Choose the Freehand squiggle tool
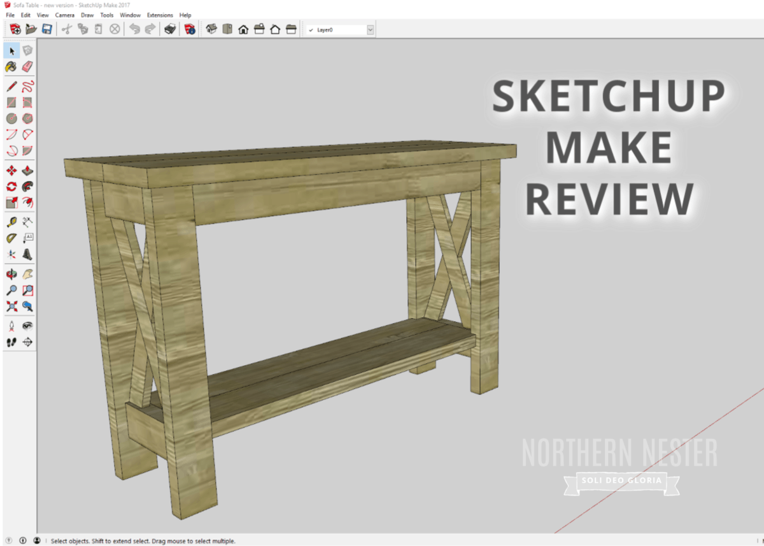764x546 pixels. (27, 86)
